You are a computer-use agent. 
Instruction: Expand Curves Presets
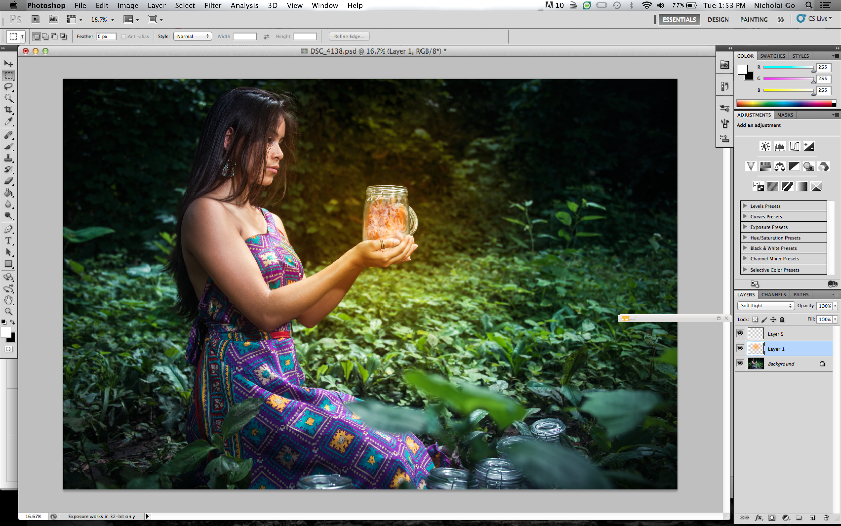(x=745, y=216)
